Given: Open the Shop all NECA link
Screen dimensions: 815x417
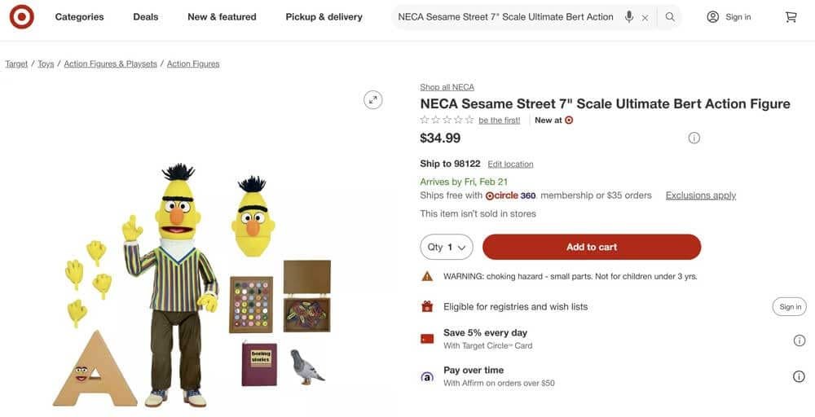Looking at the screenshot, I should pyautogui.click(x=447, y=87).
